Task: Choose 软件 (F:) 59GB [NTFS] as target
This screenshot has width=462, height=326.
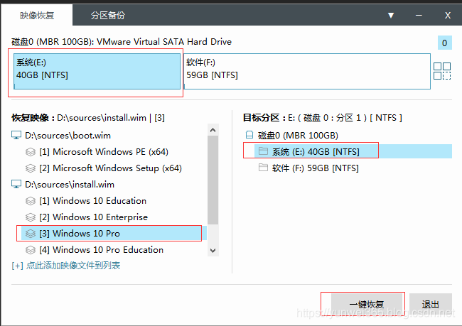Action: tap(316, 168)
